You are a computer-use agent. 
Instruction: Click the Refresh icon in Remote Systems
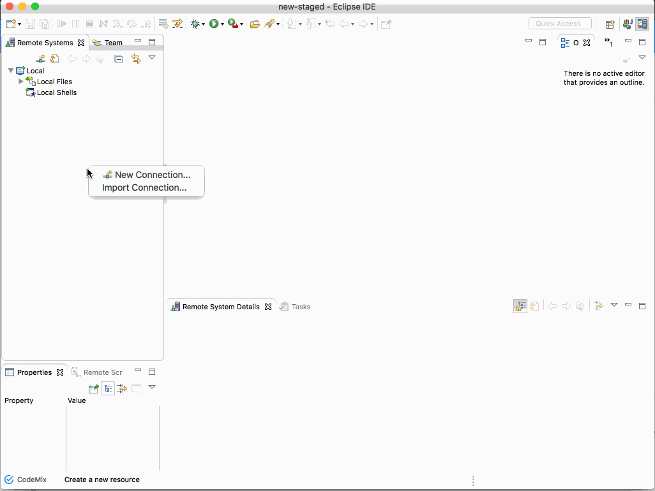(54, 59)
